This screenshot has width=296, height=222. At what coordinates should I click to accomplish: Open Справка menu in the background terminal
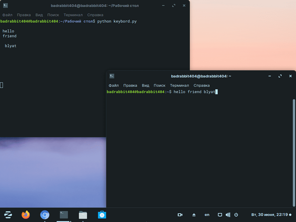[x=95, y=15]
